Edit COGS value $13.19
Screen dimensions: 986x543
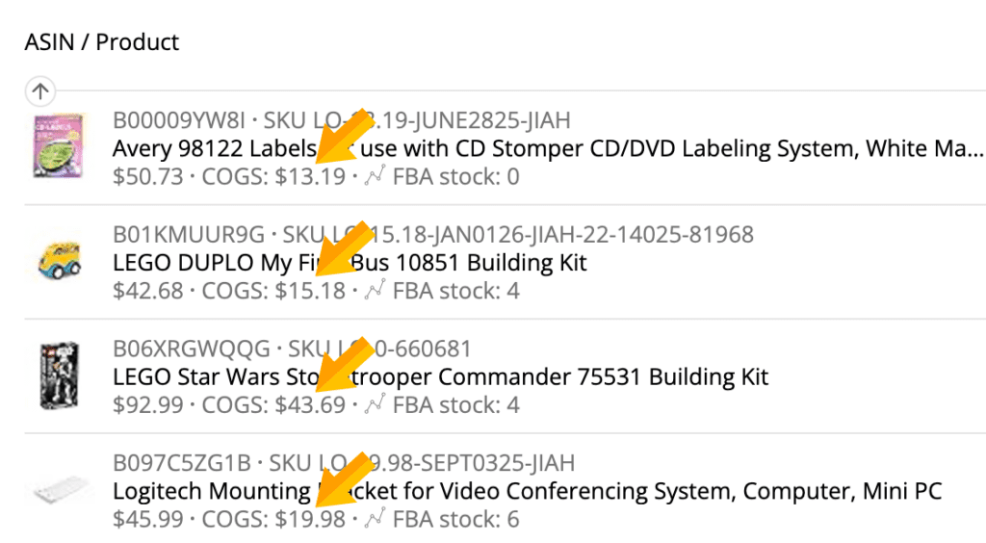click(x=310, y=177)
